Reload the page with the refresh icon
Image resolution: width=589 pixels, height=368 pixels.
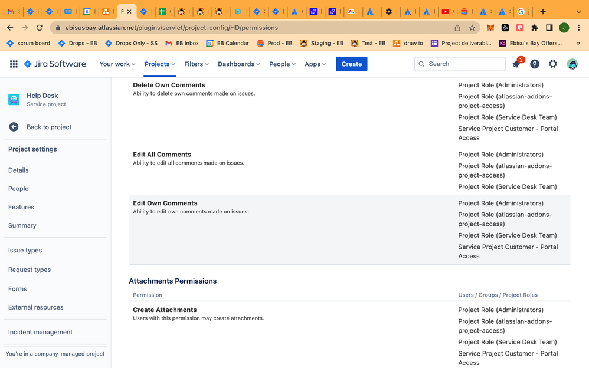pyautogui.click(x=40, y=28)
